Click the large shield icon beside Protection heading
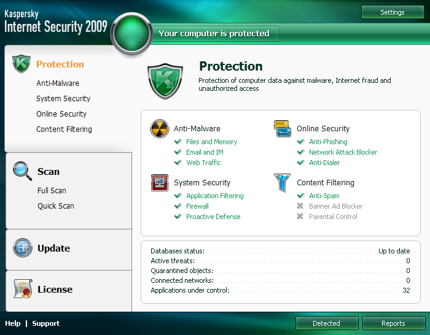 165,81
